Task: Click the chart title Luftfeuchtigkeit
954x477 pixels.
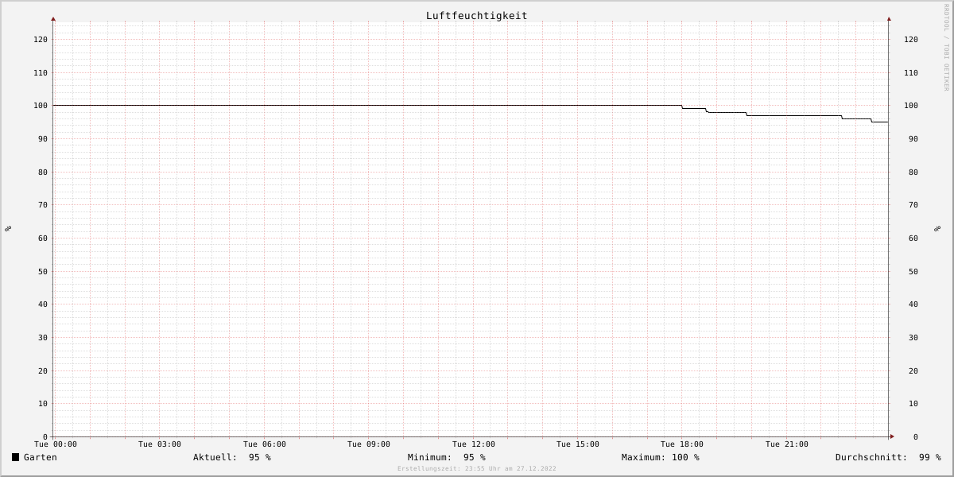Action: coord(476,16)
